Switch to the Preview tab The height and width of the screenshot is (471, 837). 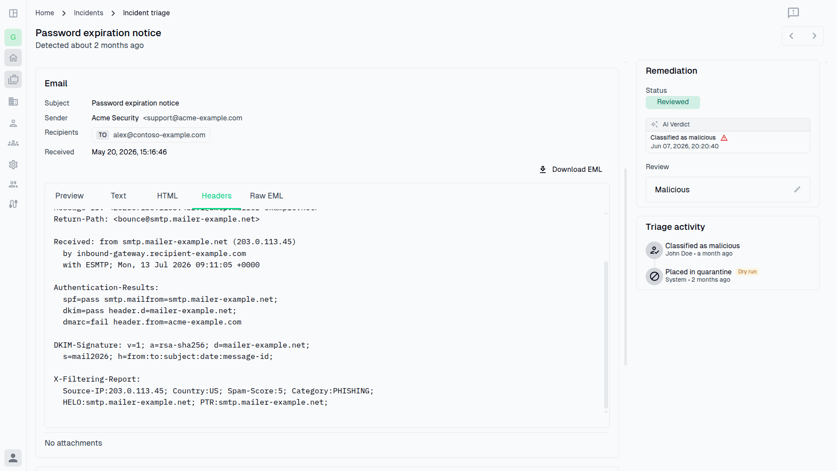coord(69,196)
